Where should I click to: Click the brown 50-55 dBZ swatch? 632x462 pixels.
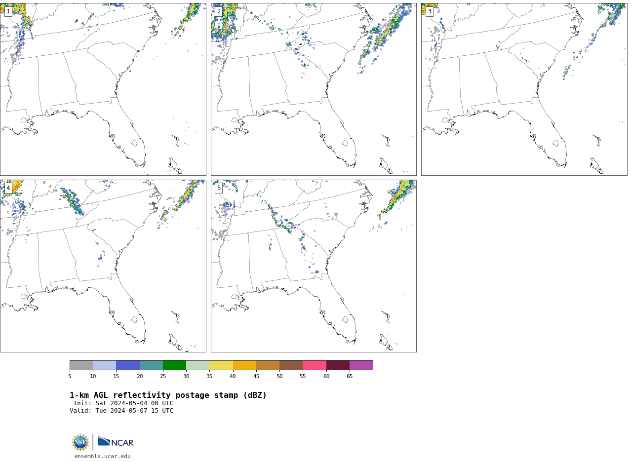[x=291, y=365]
